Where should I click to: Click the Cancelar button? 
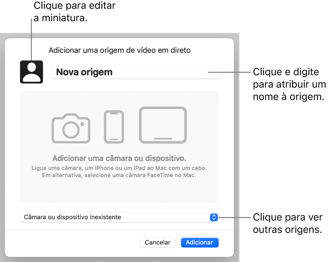coord(158,243)
